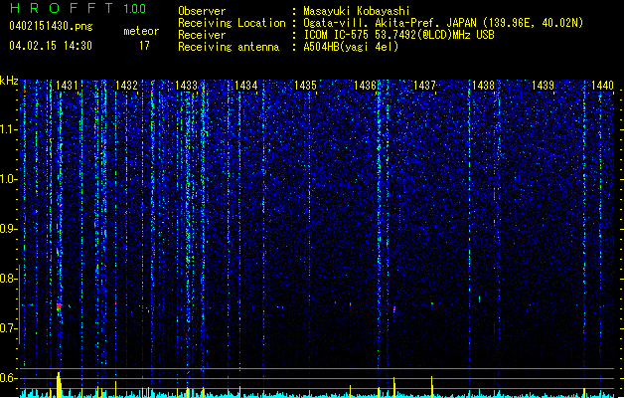Image resolution: width=625 pixels, height=398 pixels.
Task: Click the receiver text ICOM IC-575 53.7492
Action: 398,35
